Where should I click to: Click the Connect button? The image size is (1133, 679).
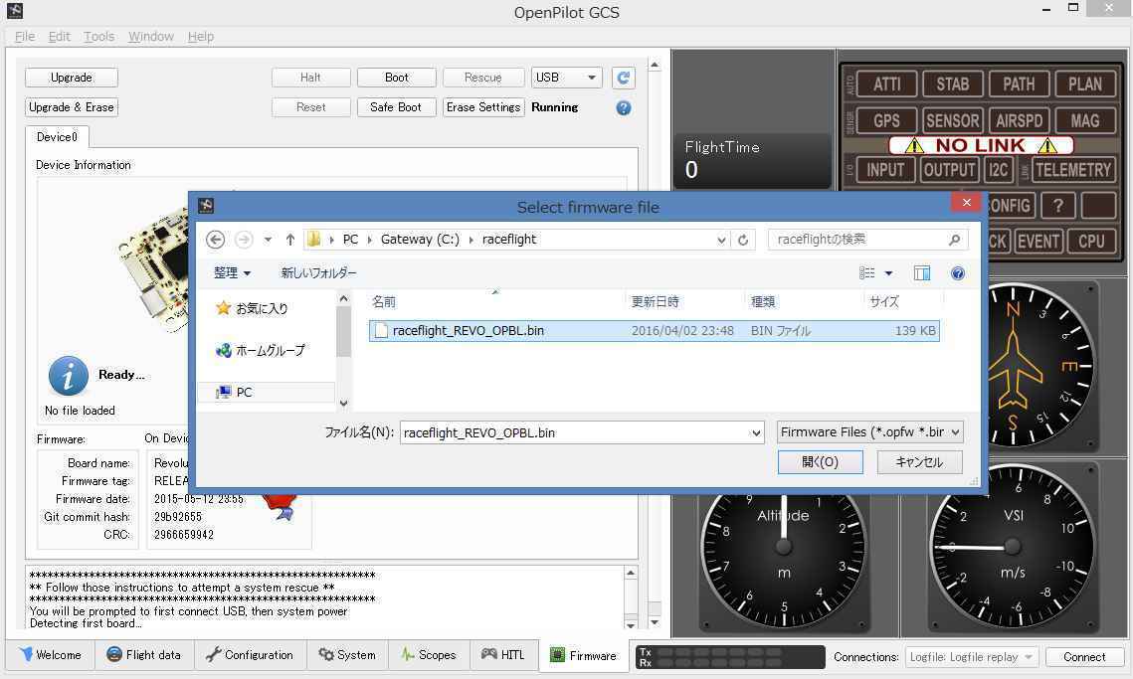pos(1083,657)
